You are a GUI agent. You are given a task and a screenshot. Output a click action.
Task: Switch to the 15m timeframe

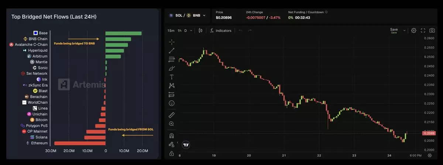pos(171,31)
